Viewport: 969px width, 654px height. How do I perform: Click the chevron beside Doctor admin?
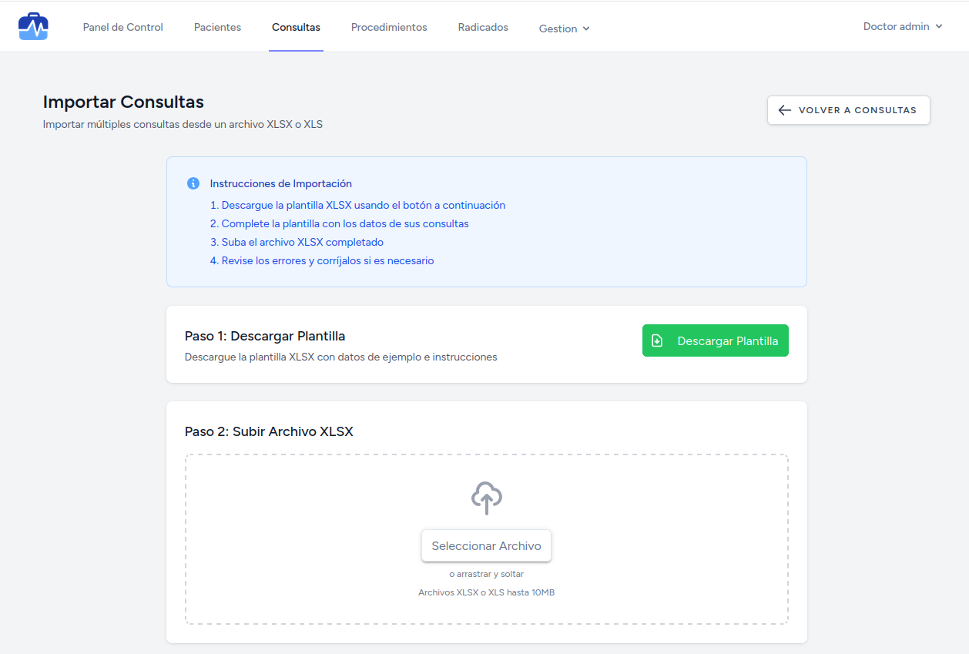(939, 26)
